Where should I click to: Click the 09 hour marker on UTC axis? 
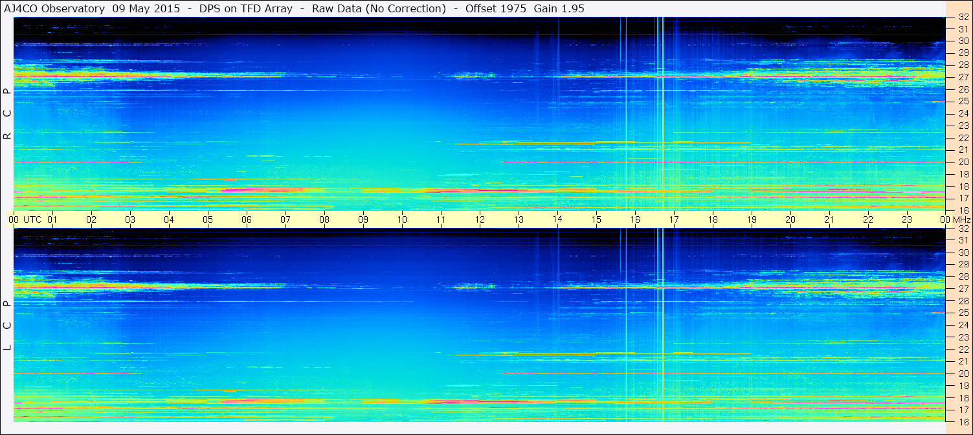[363, 219]
